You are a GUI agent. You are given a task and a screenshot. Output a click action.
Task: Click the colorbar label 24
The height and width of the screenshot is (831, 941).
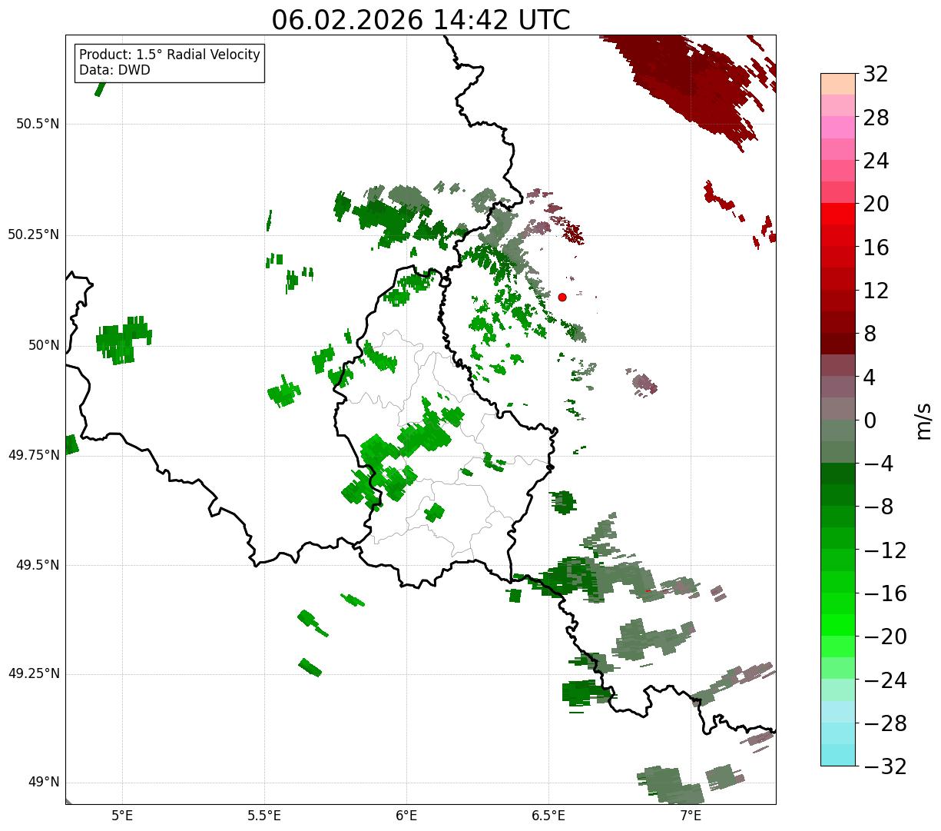tap(876, 161)
